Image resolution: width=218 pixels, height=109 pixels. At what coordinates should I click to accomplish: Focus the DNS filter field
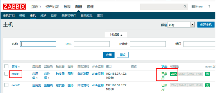coord(92,44)
